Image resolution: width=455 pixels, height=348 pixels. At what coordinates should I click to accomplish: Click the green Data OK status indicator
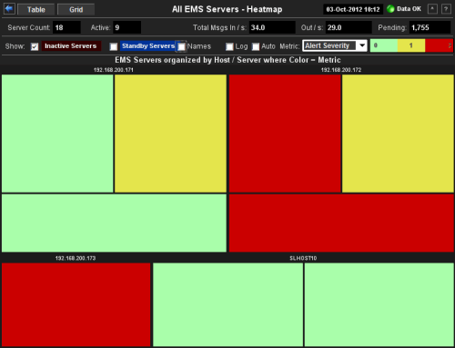pos(390,9)
